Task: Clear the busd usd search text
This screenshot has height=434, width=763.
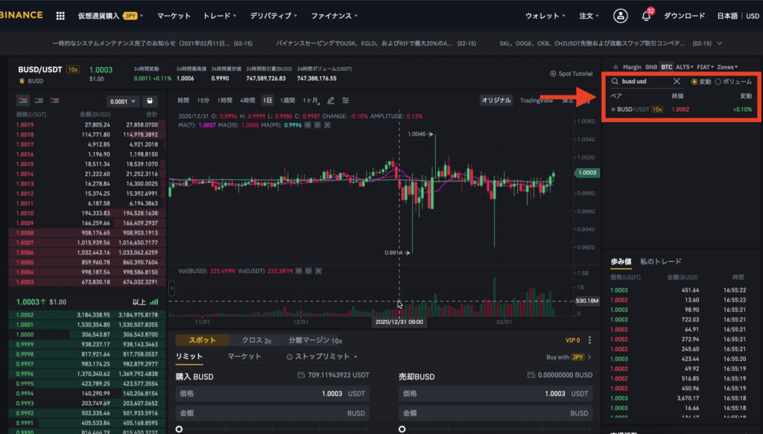Action: [677, 81]
